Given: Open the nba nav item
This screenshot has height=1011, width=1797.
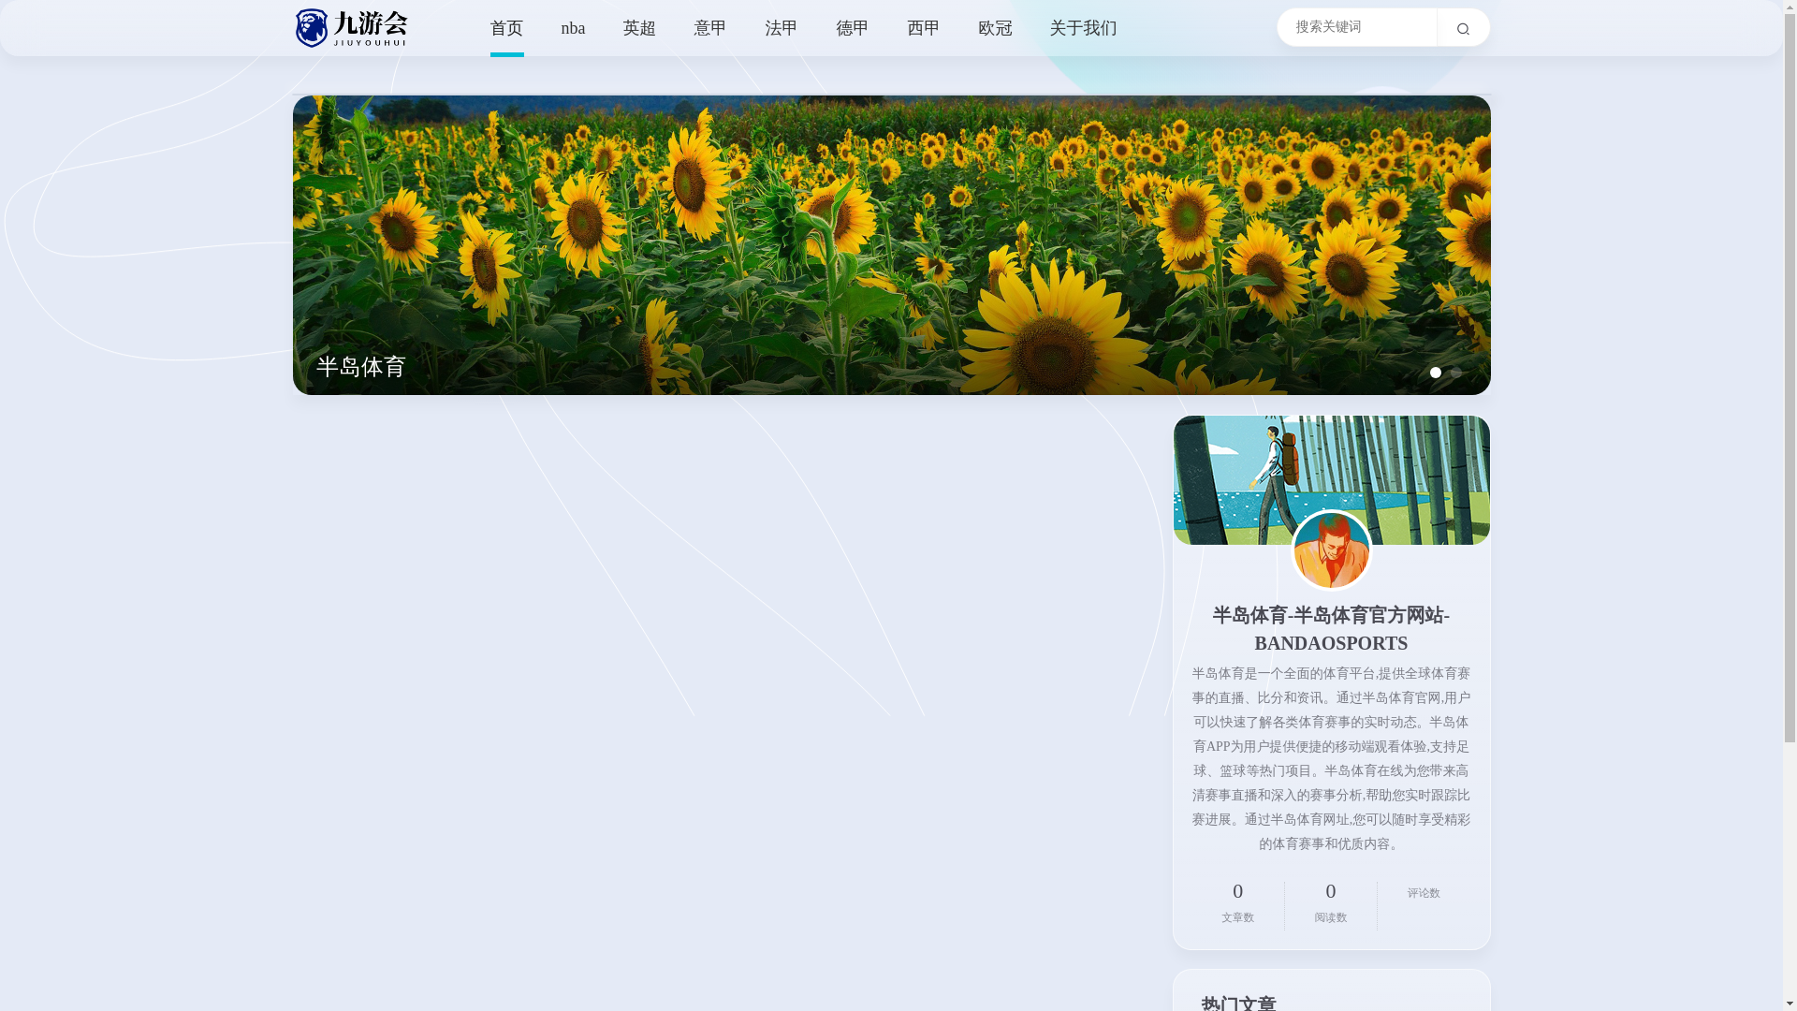Looking at the screenshot, I should (573, 28).
